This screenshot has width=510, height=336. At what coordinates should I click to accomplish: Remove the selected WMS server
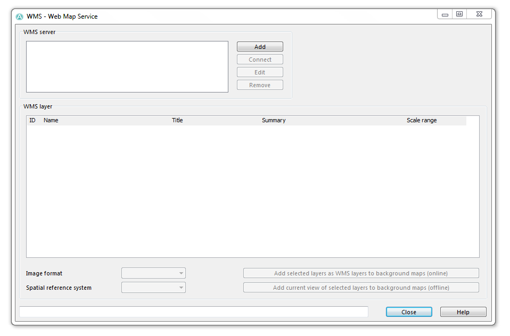click(x=260, y=85)
